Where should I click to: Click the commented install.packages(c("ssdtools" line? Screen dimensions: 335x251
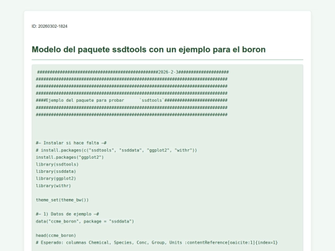pyautogui.click(x=117, y=150)
